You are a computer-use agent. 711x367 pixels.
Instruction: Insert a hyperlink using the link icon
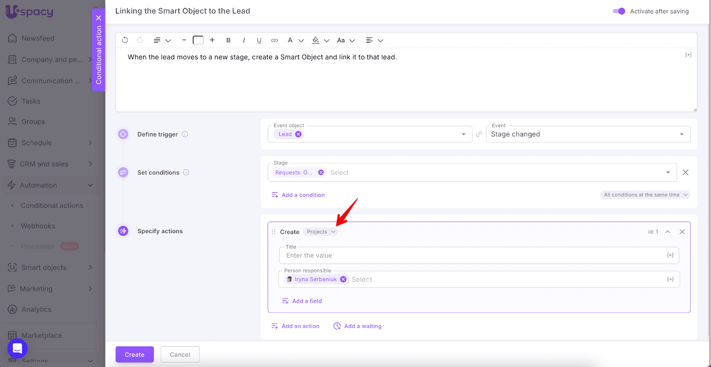(275, 40)
